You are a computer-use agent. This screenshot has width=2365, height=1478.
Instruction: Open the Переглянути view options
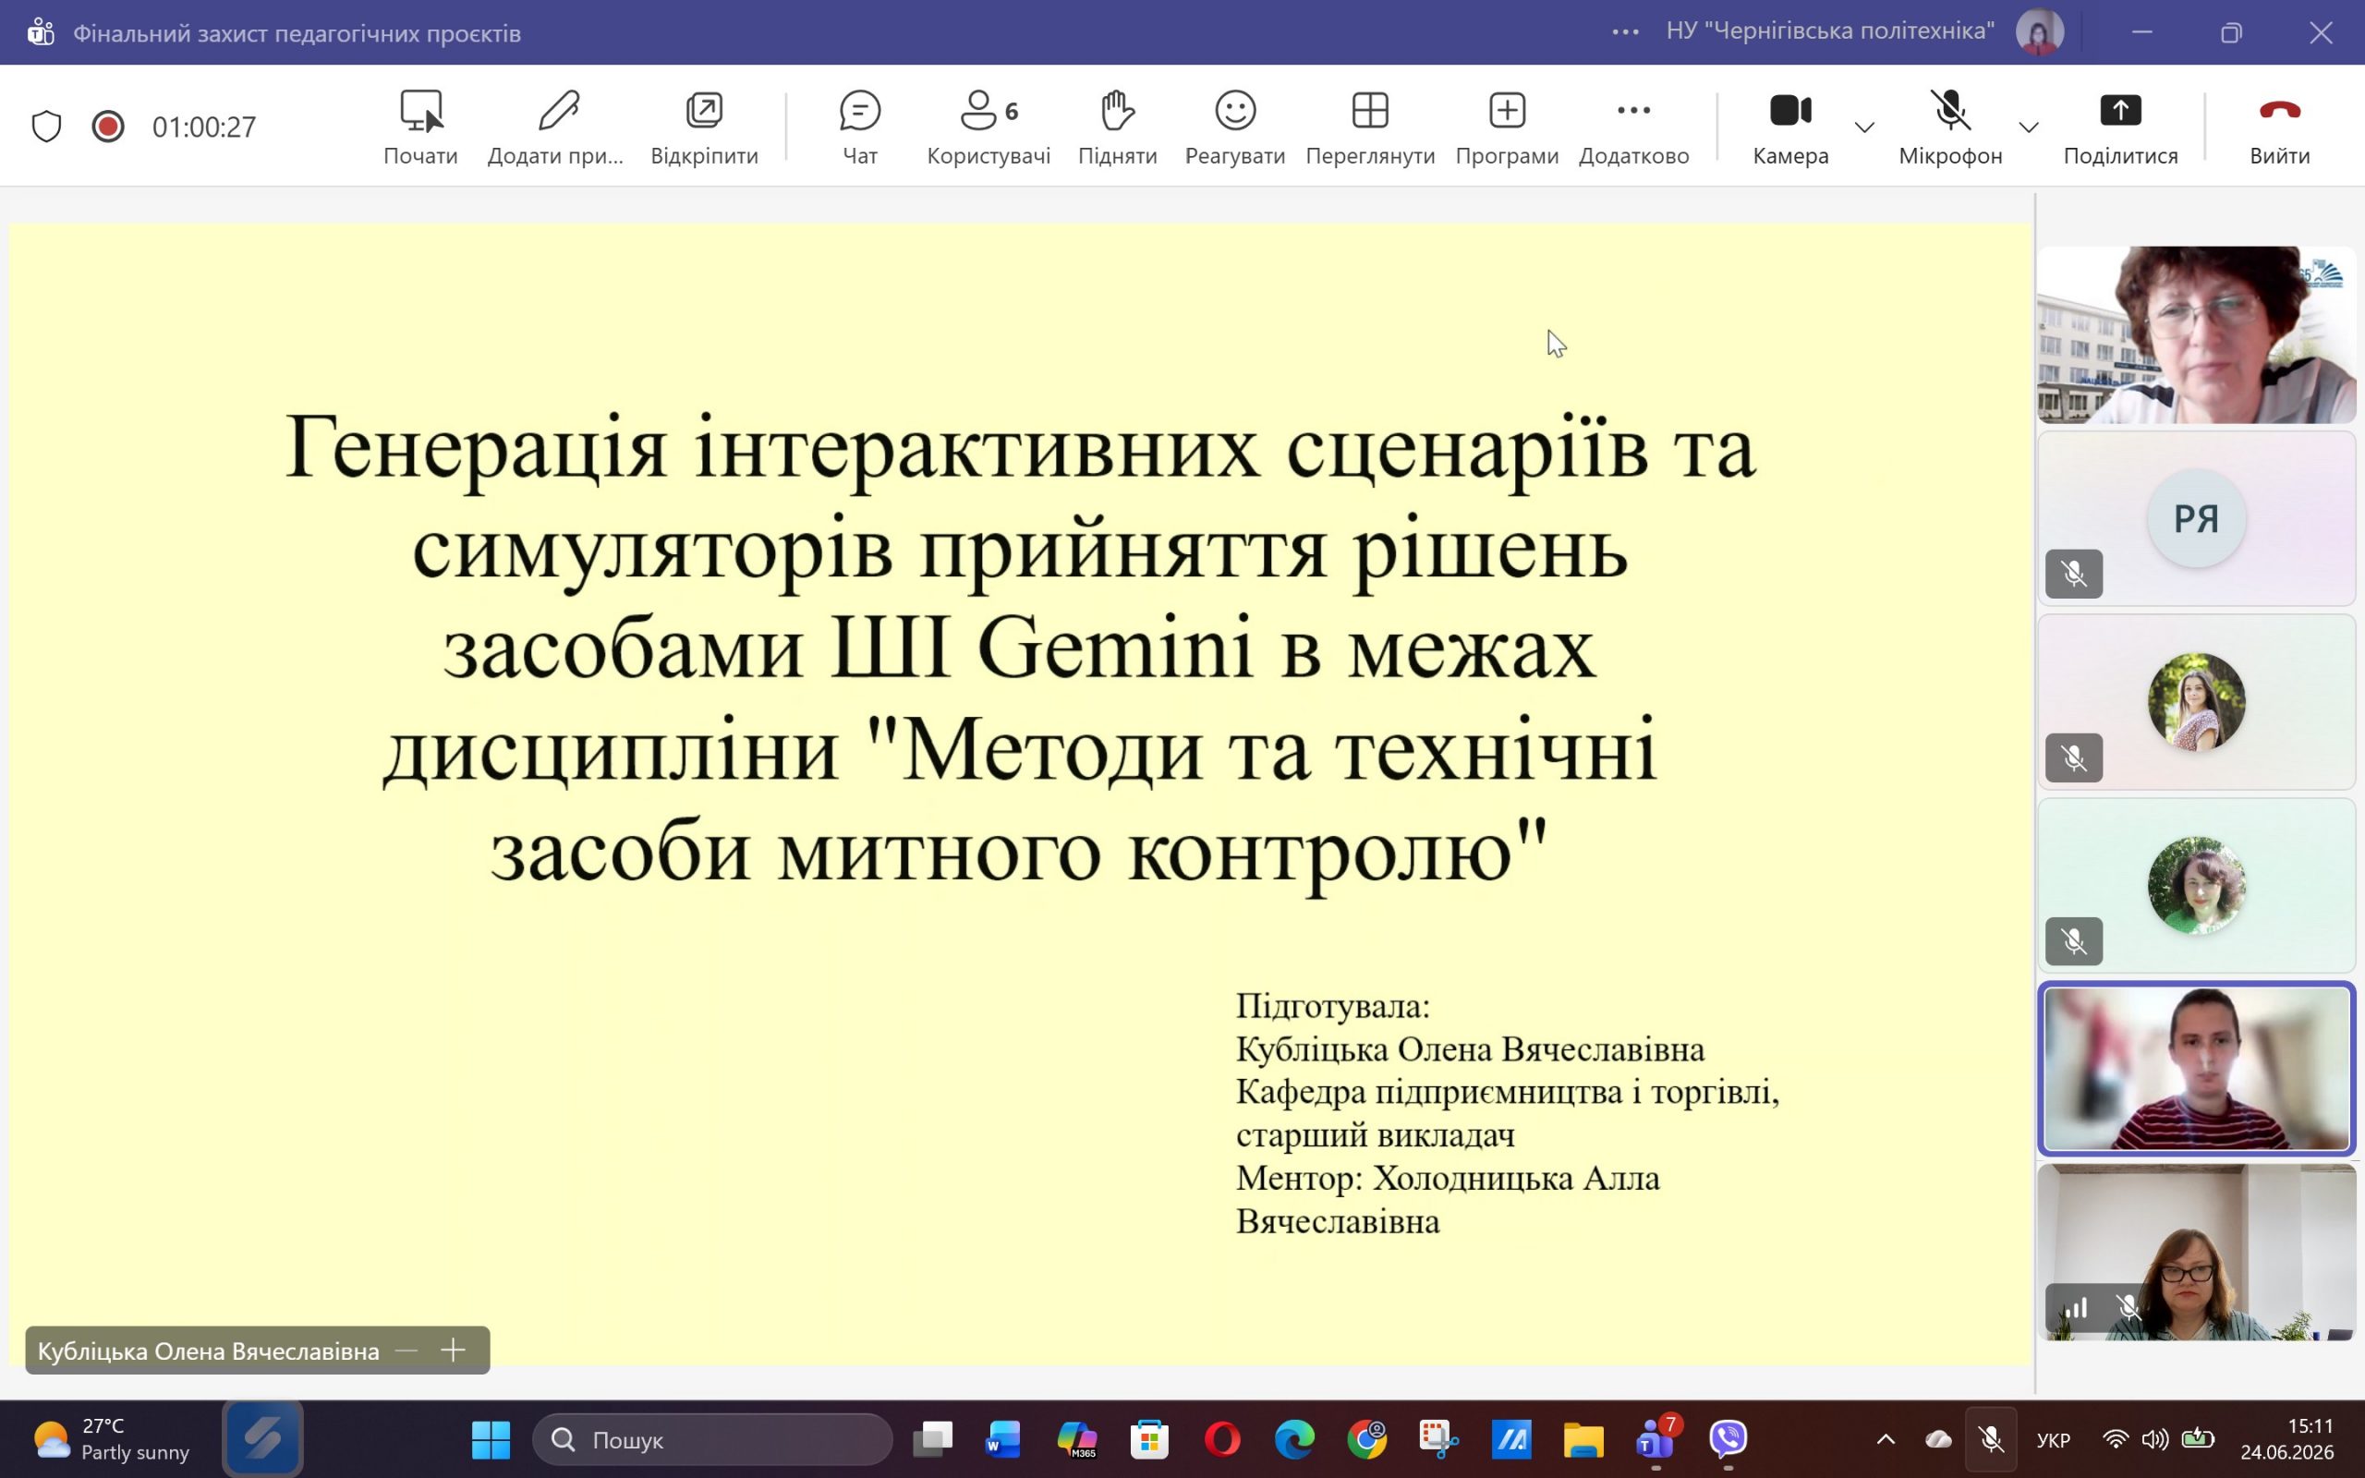pos(1370,127)
